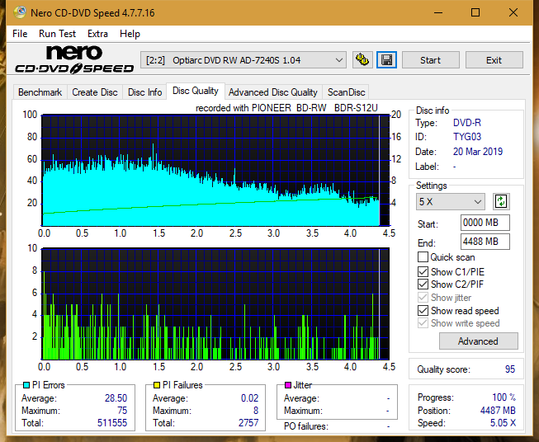Viewport: 539px width, 442px height.
Task: Click the Advanced settings button
Action: 478,341
